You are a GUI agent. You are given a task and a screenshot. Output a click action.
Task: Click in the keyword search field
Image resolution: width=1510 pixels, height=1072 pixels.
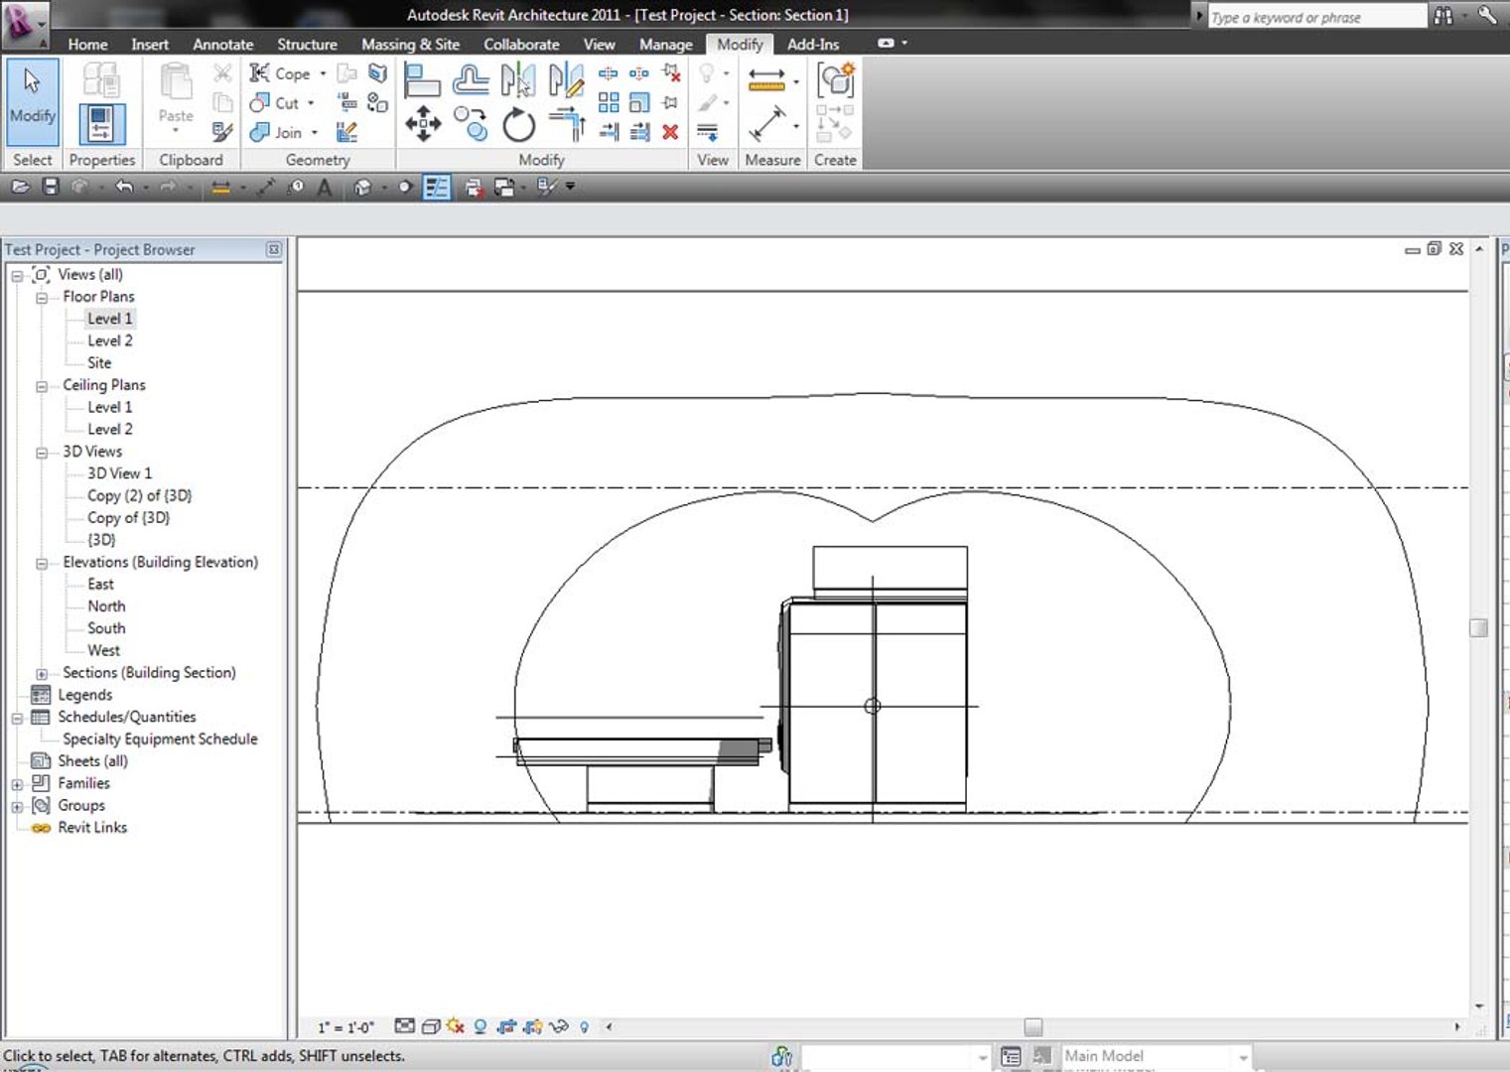1316,17
